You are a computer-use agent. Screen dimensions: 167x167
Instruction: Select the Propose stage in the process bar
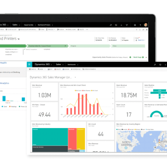(89, 46)
